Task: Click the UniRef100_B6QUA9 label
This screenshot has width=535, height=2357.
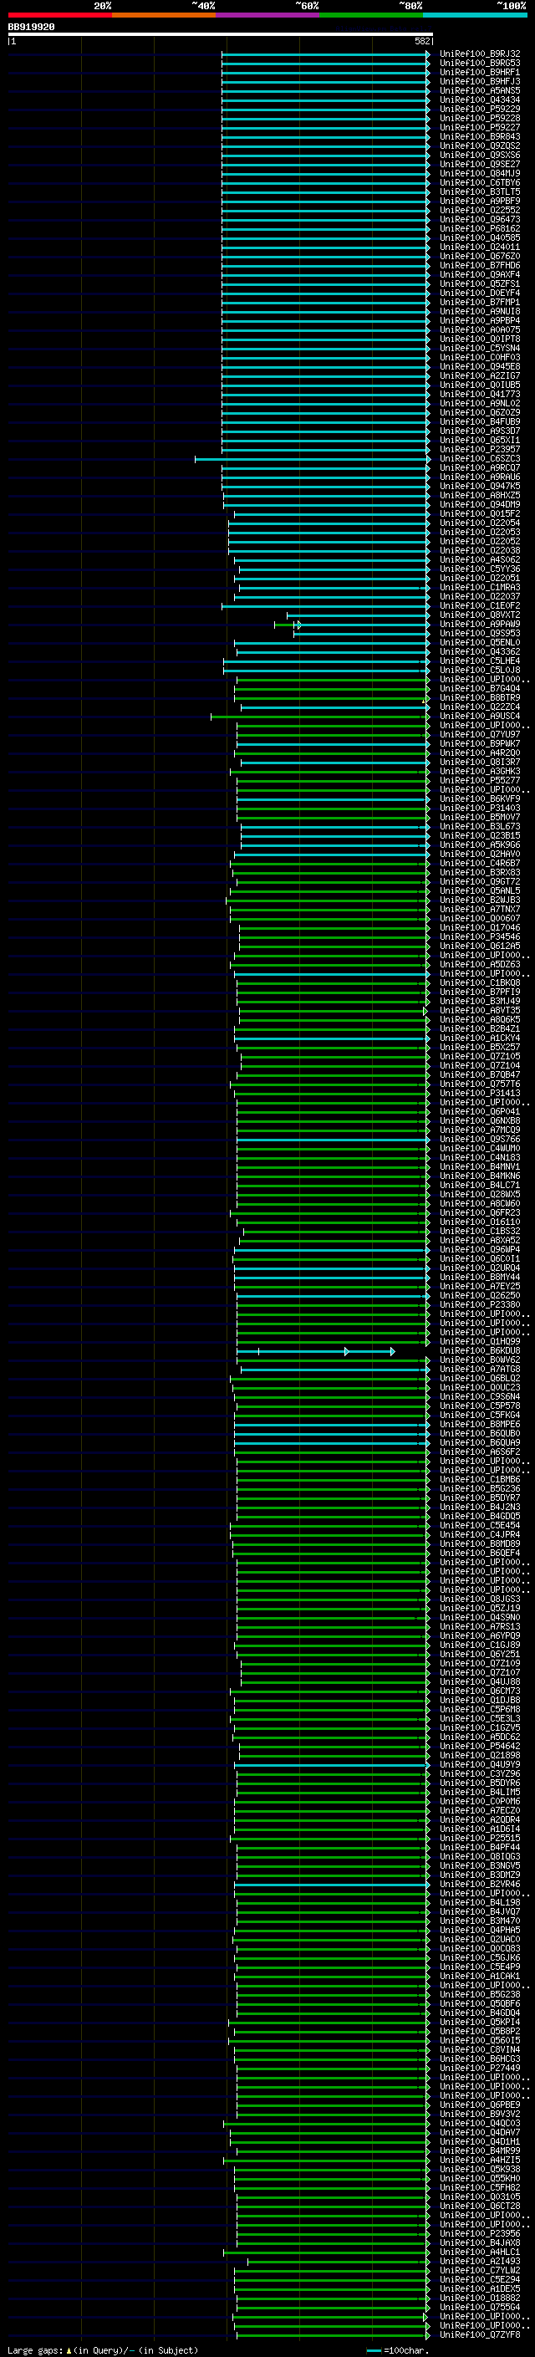Action: pos(480,1442)
